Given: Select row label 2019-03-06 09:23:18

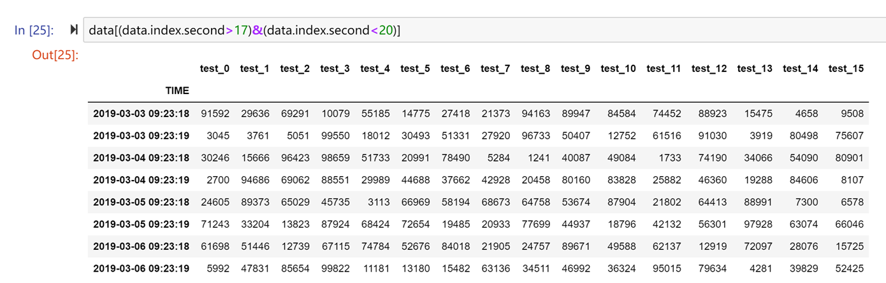Looking at the screenshot, I should pyautogui.click(x=142, y=247).
